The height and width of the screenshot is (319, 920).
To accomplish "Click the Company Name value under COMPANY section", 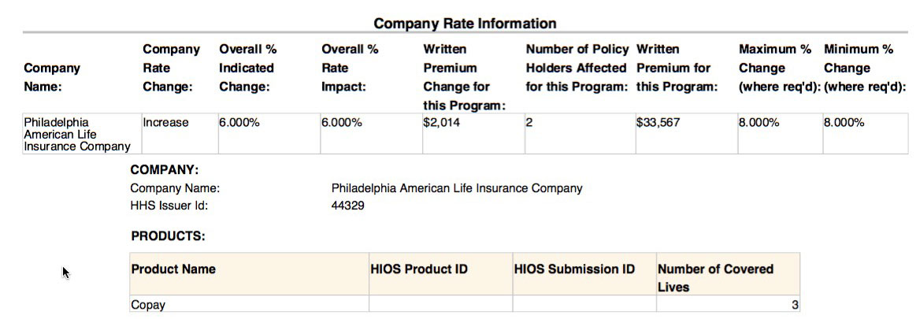I will (457, 188).
